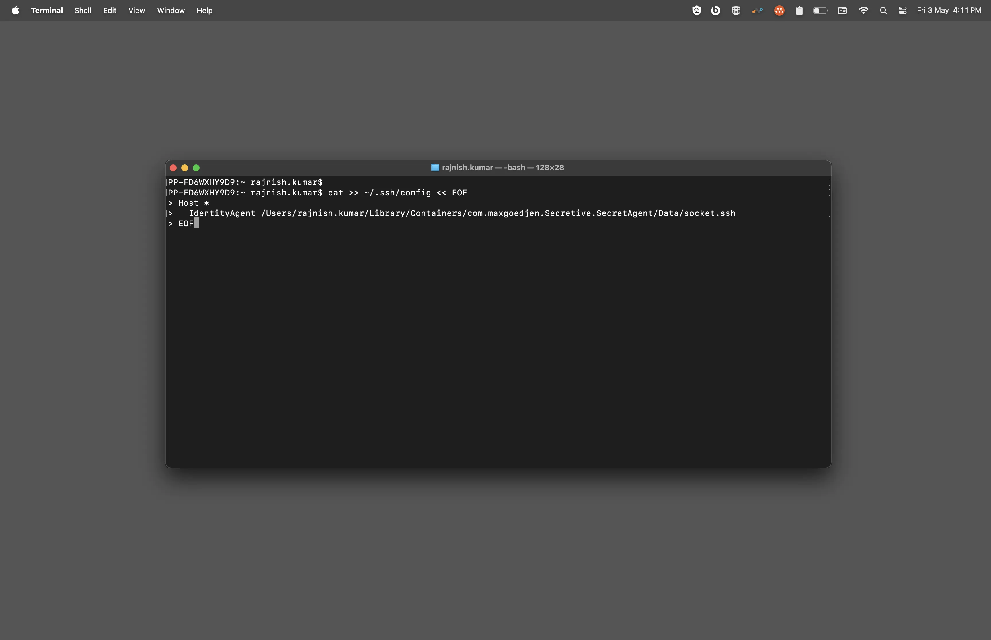Close the Terminal window with red button
991x640 pixels.
pos(173,168)
